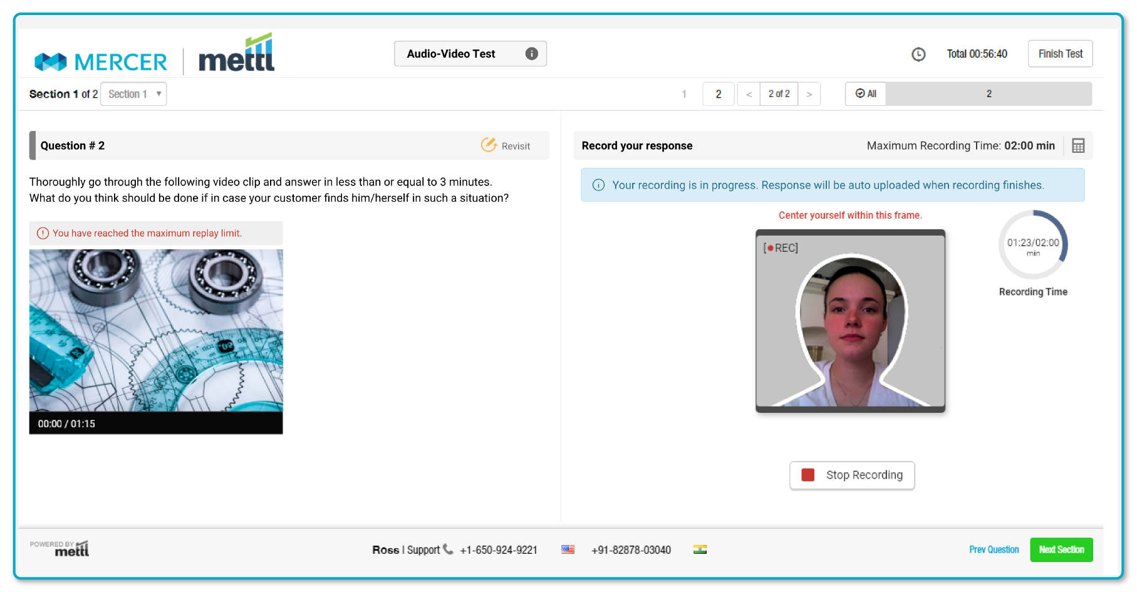Select question number 2 in navigator
Screen dimensions: 1137x592
click(x=718, y=94)
